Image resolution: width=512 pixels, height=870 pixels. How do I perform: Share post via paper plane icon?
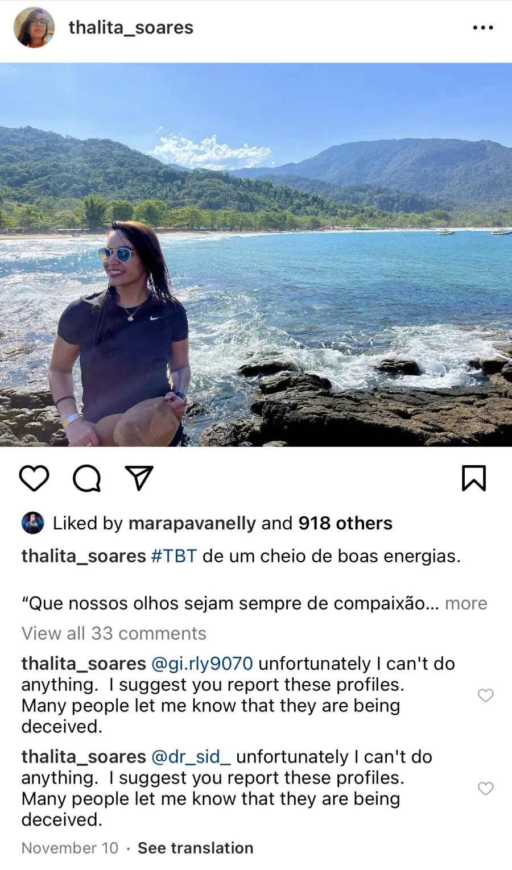139,478
